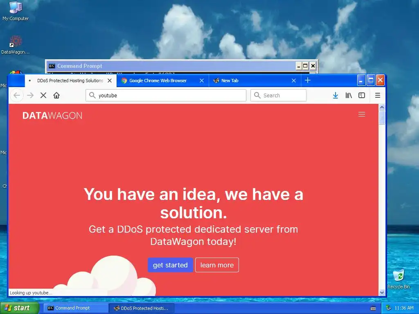Minimize the Command Prompt window
Image resolution: width=419 pixels, height=314 pixels.
pos(299,66)
